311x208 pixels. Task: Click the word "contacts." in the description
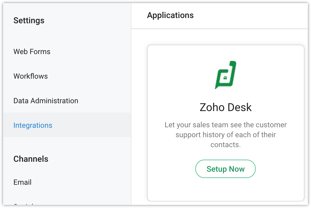(226, 145)
